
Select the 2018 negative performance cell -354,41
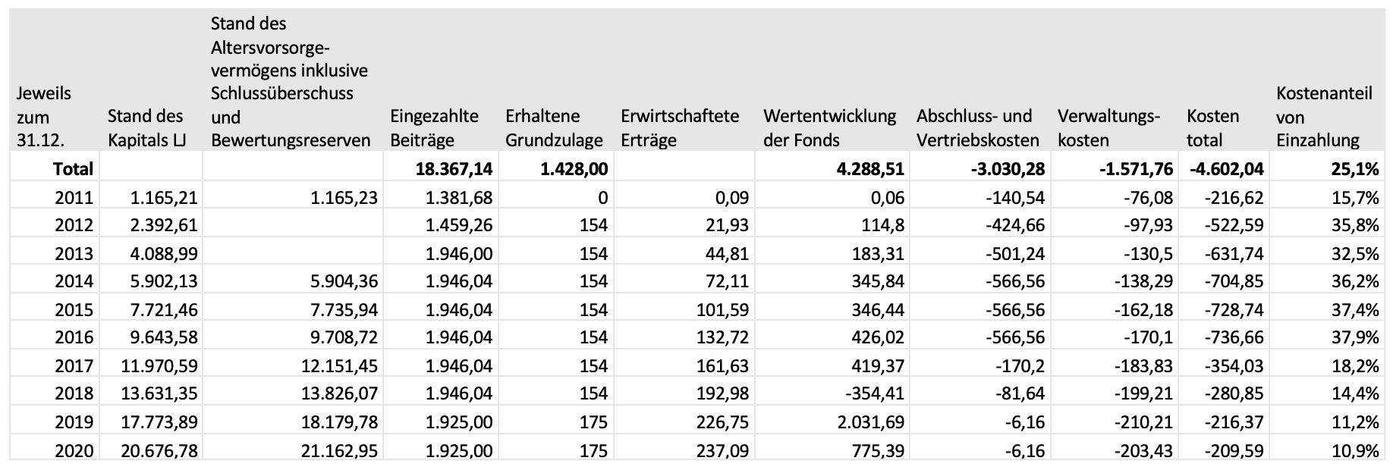coord(874,393)
